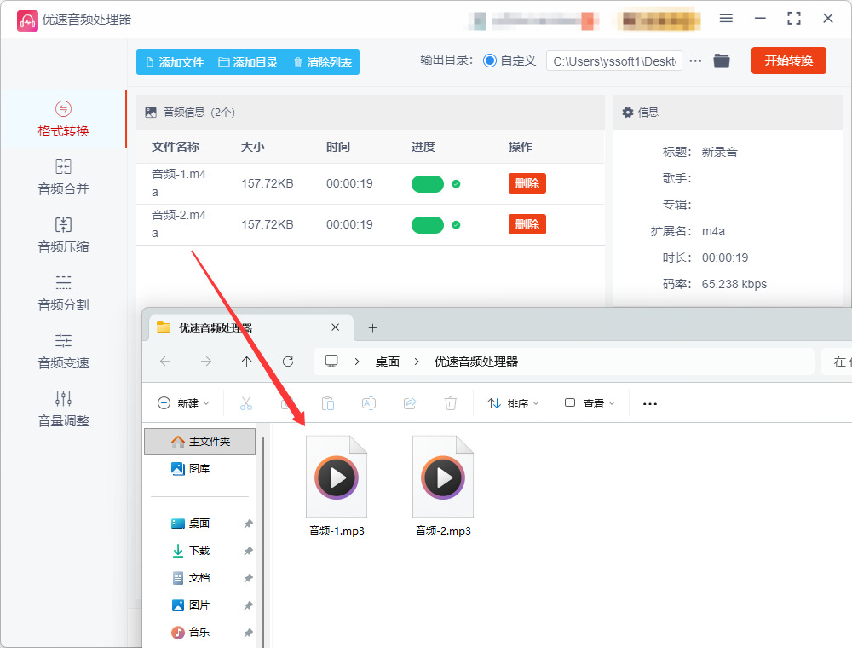Expand the 新建 dropdown in explorer
This screenshot has height=648, width=852.
click(183, 403)
